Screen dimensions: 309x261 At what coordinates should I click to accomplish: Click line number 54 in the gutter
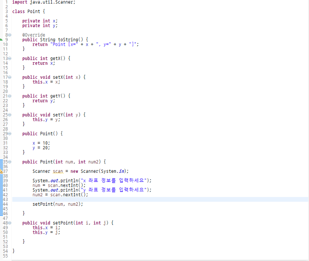(5, 251)
